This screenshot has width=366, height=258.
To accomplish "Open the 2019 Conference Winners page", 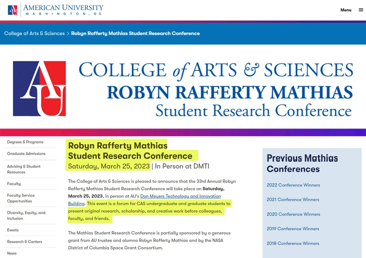I will point(293,229).
